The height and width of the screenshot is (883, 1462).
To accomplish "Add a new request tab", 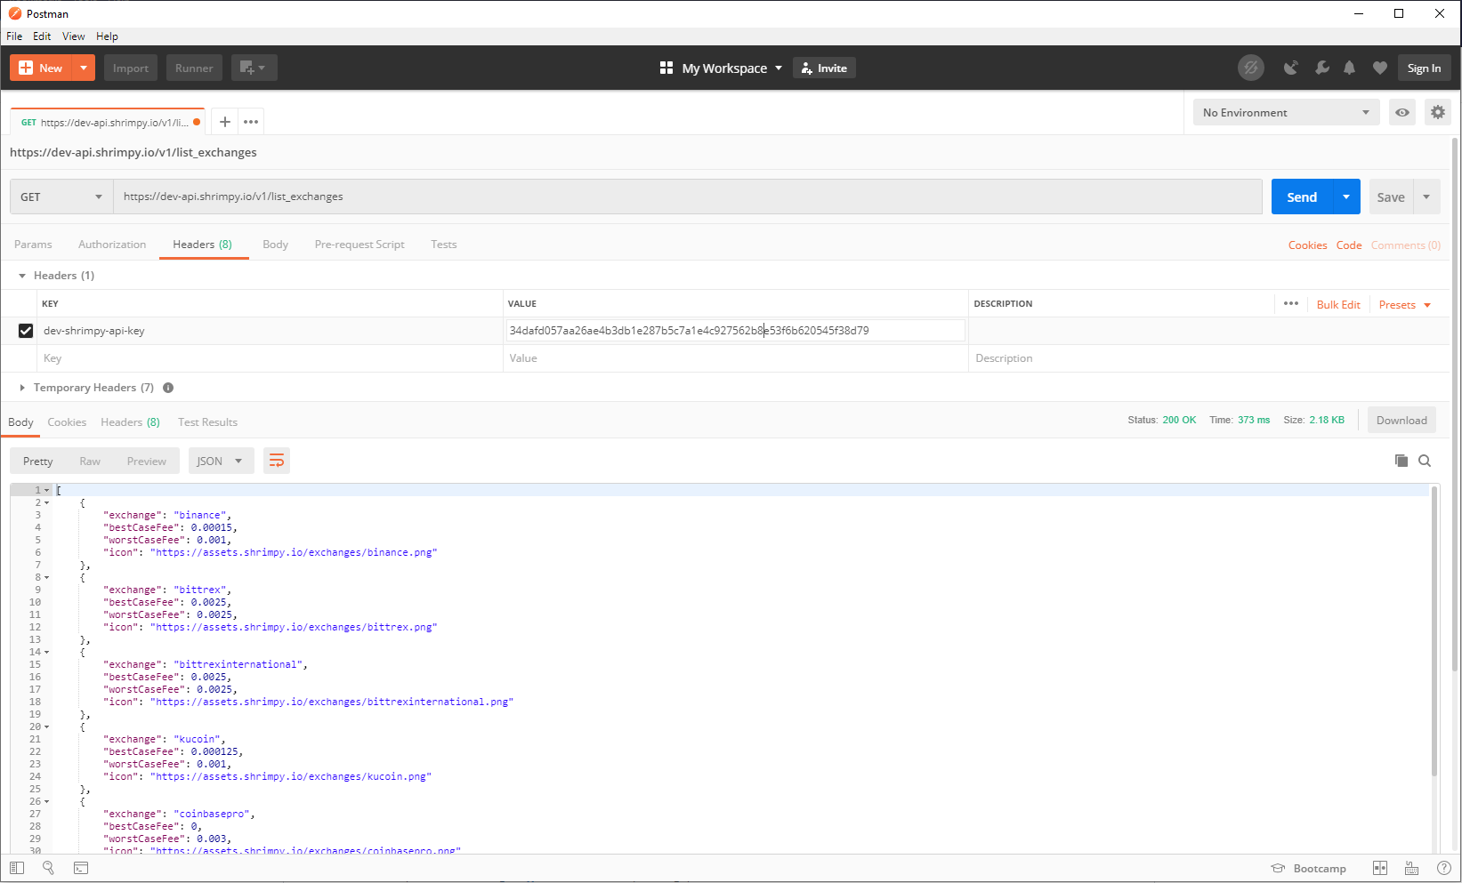I will point(225,122).
